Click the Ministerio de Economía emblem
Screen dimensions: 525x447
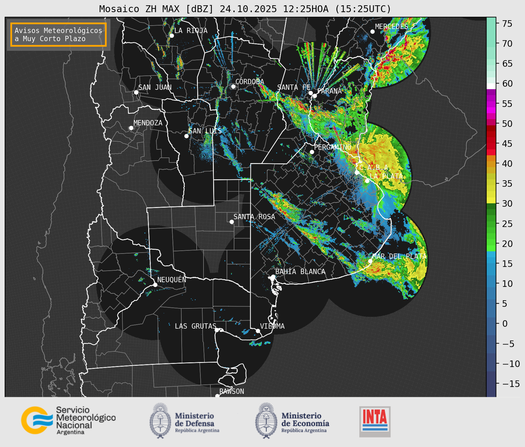[266, 421]
